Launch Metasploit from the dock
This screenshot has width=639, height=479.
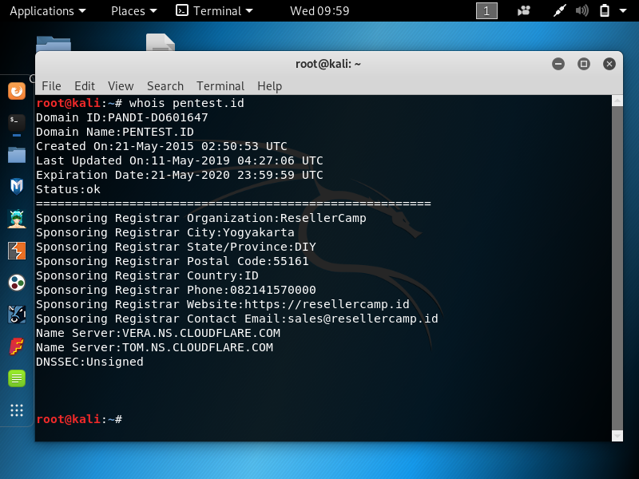point(17,186)
